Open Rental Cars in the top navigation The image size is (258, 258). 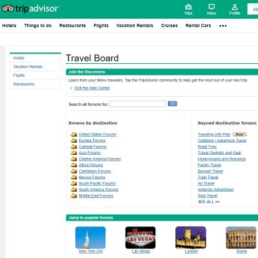pyautogui.click(x=198, y=26)
